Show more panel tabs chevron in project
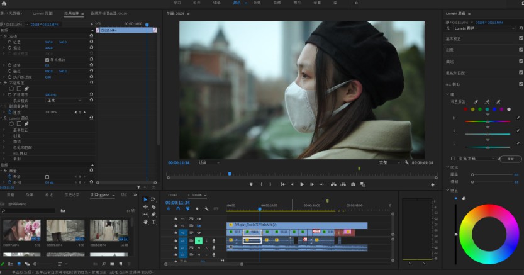 coord(135,195)
